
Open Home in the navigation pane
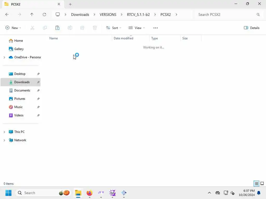pyautogui.click(x=18, y=41)
